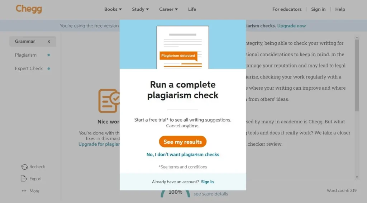The image size is (367, 203).
Task: Open the Books dropdown menu
Action: [x=113, y=9]
